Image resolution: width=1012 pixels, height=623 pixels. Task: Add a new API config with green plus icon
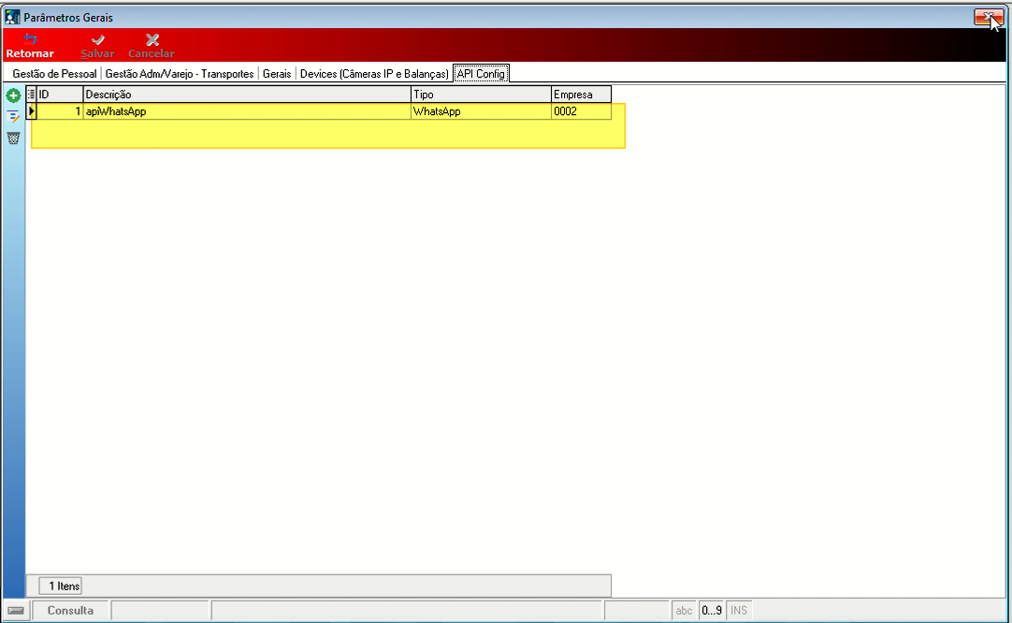(13, 95)
